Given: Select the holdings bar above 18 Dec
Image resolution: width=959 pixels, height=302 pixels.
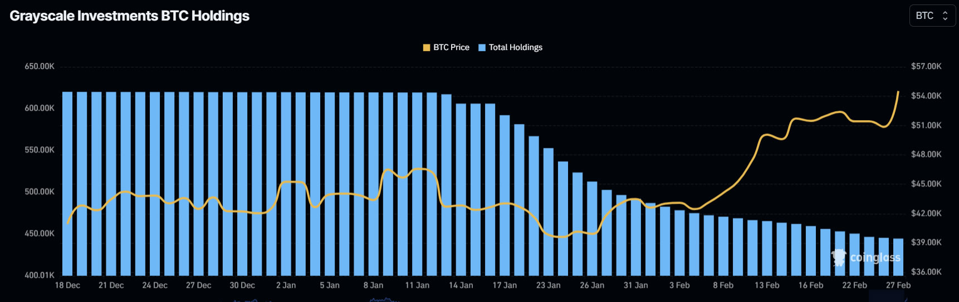Looking at the screenshot, I should point(67,184).
